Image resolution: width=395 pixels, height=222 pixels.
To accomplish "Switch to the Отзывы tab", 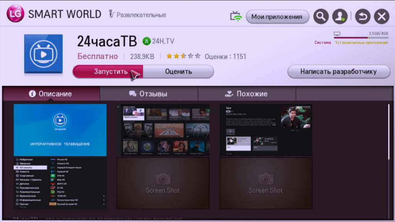I will (149, 93).
